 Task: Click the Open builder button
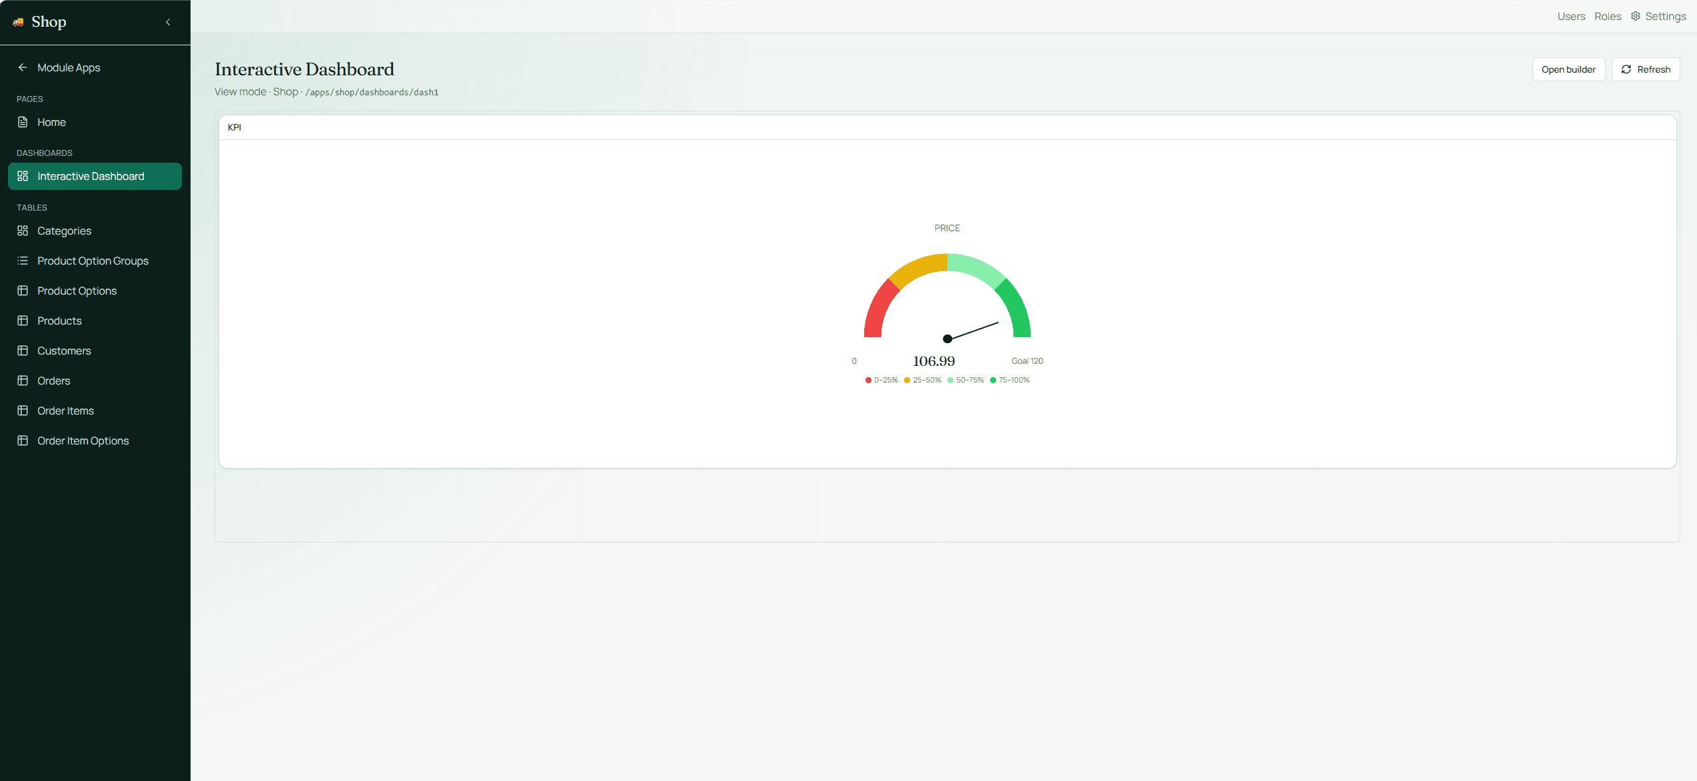(x=1568, y=69)
